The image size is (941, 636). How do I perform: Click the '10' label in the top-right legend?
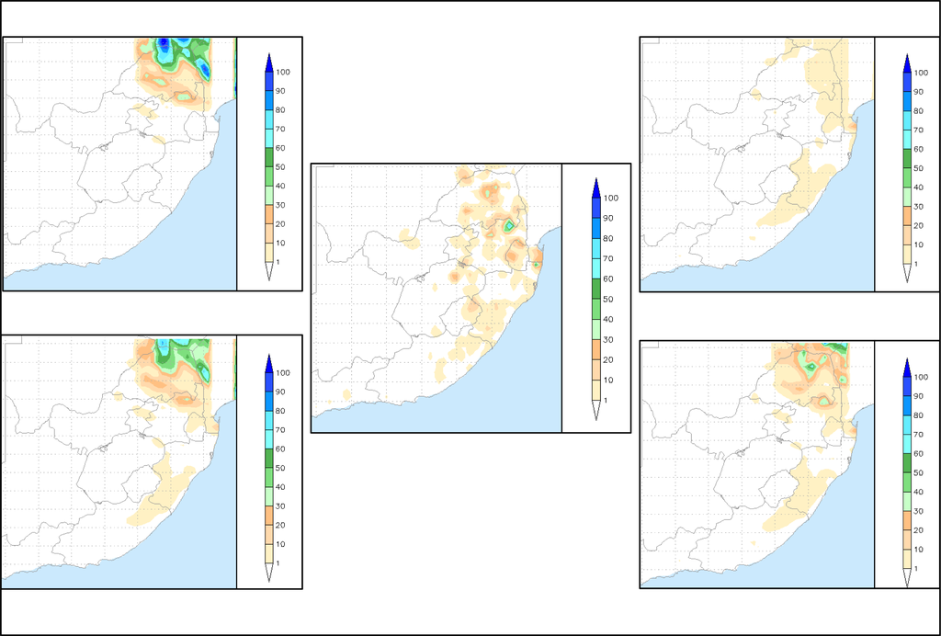point(918,244)
